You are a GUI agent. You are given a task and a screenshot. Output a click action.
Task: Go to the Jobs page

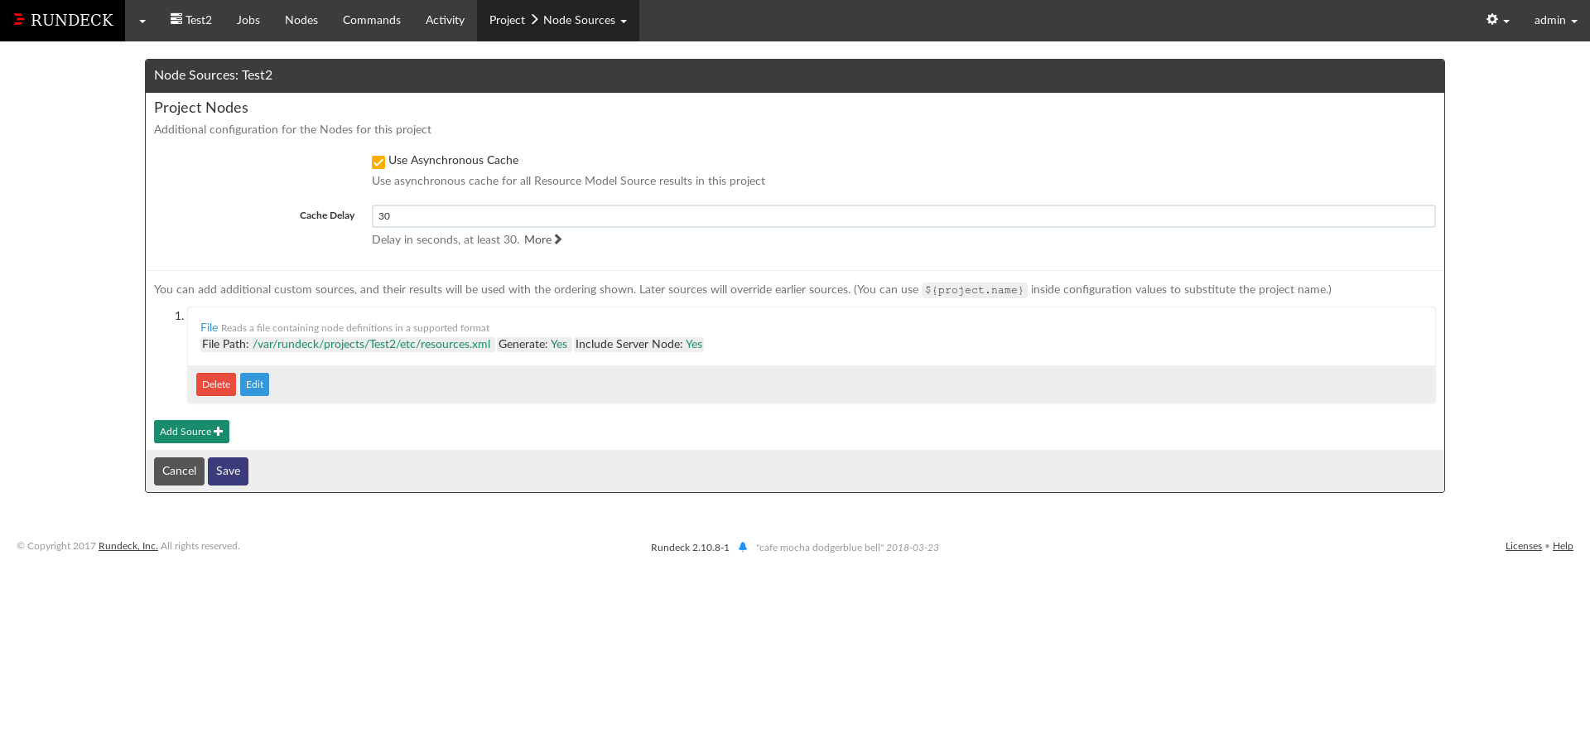pyautogui.click(x=248, y=20)
